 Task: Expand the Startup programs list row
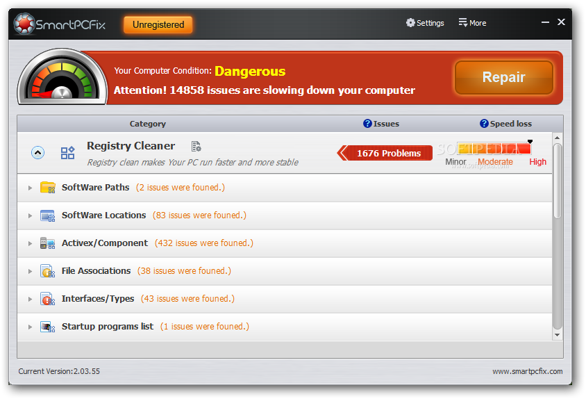(x=31, y=327)
